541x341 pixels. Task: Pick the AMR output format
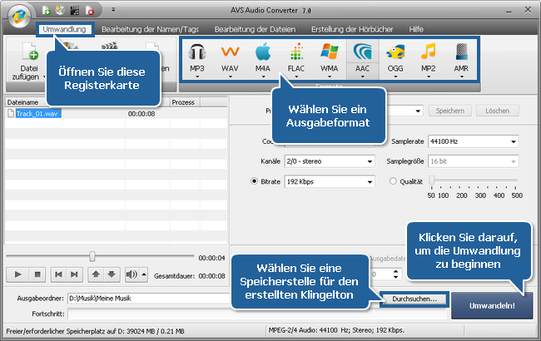(461, 57)
